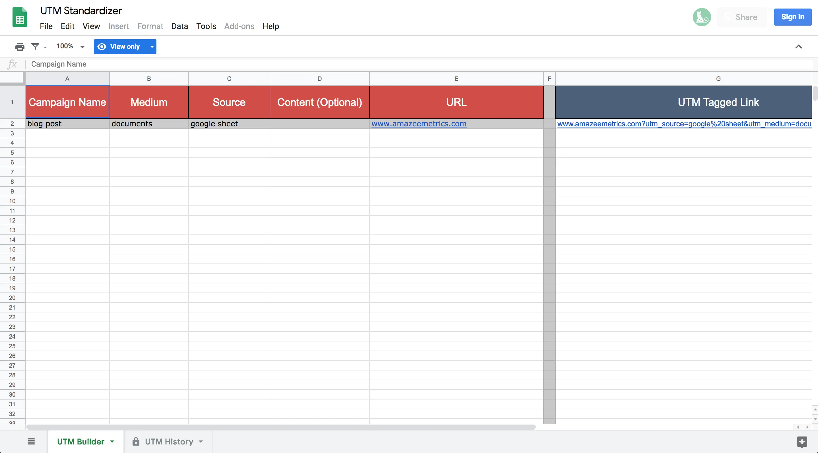818x453 pixels.
Task: Open the Data menu
Action: point(179,26)
